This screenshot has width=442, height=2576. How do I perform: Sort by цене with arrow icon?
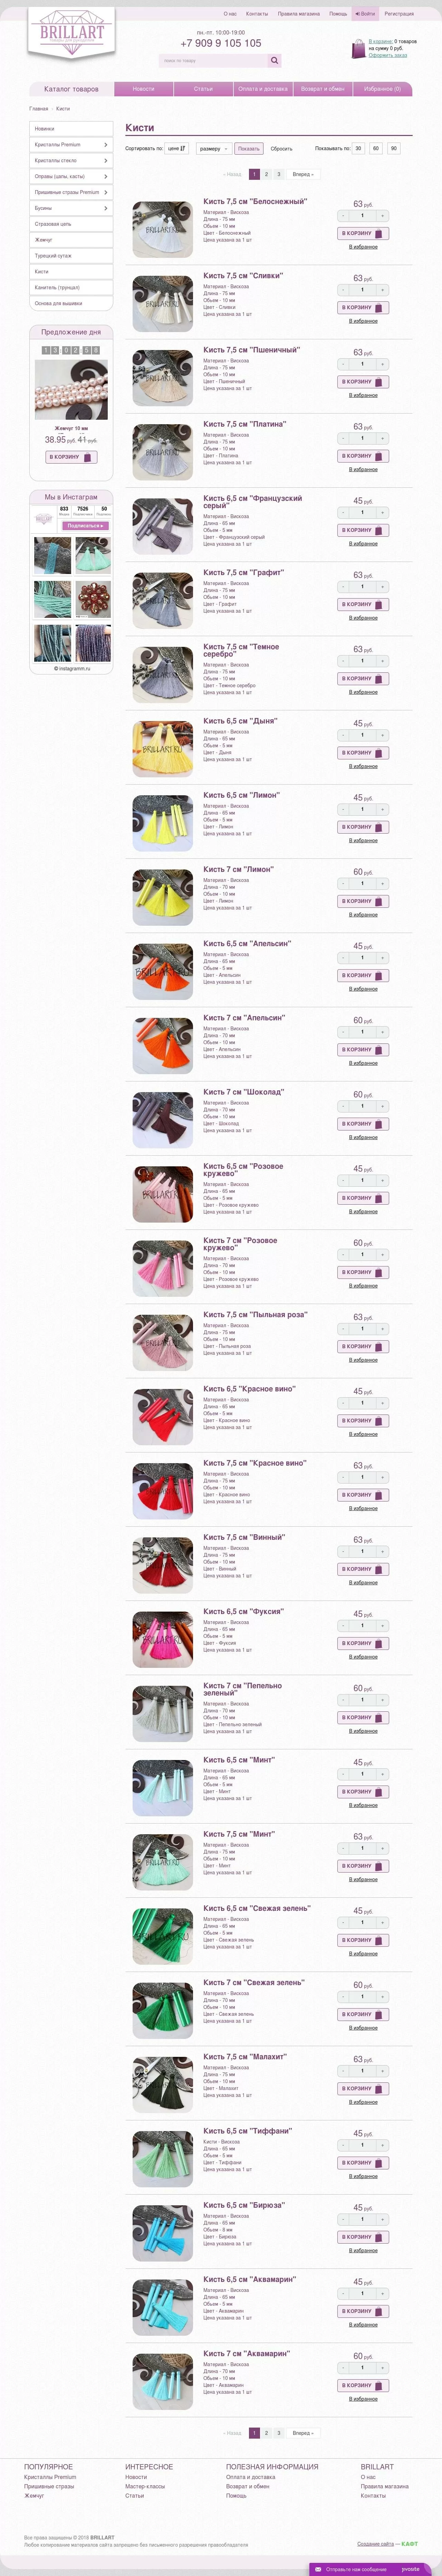point(176,148)
